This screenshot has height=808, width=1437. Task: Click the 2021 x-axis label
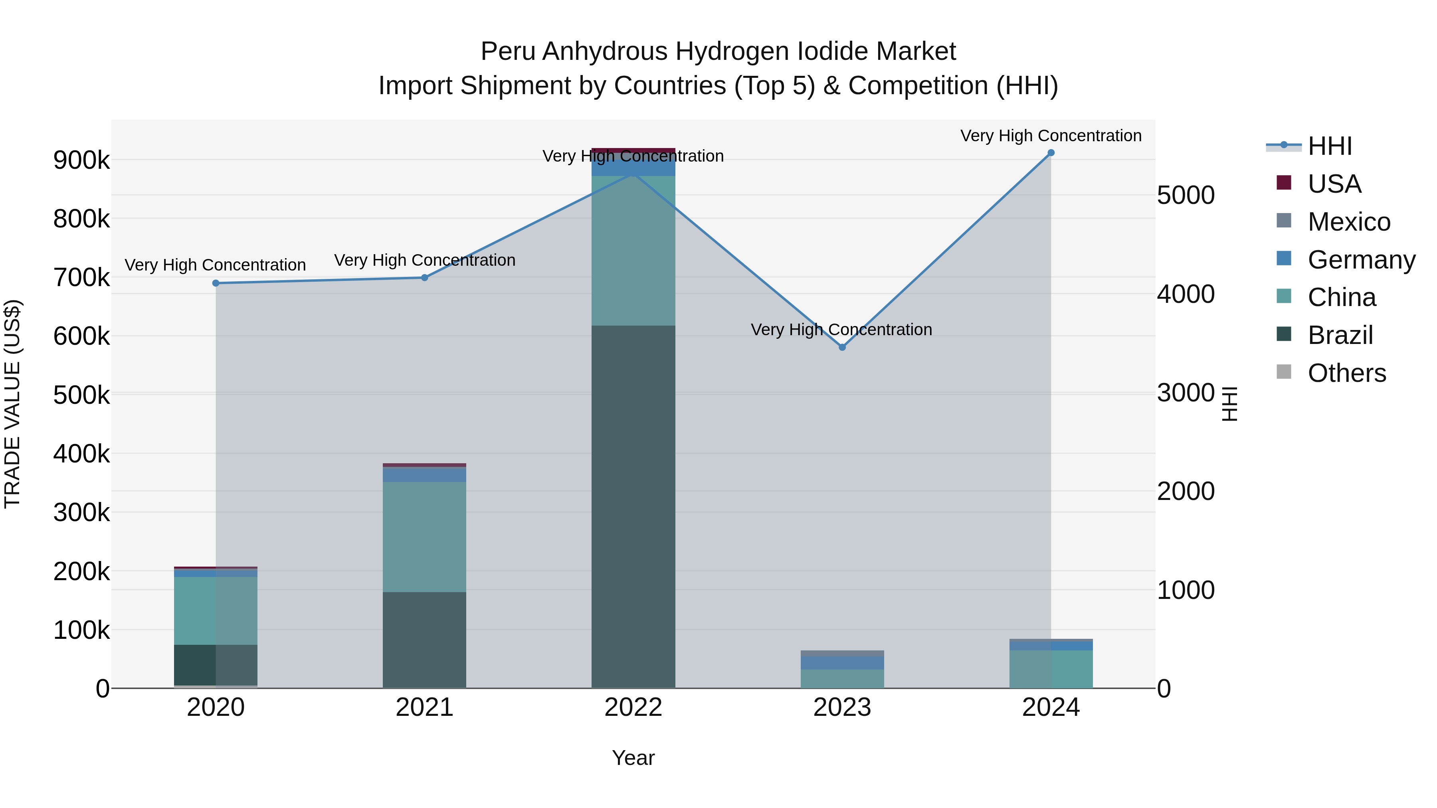pos(425,707)
